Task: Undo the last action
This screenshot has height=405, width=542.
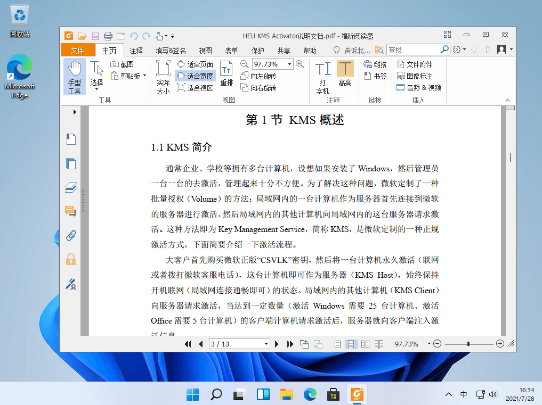Action: [x=134, y=36]
